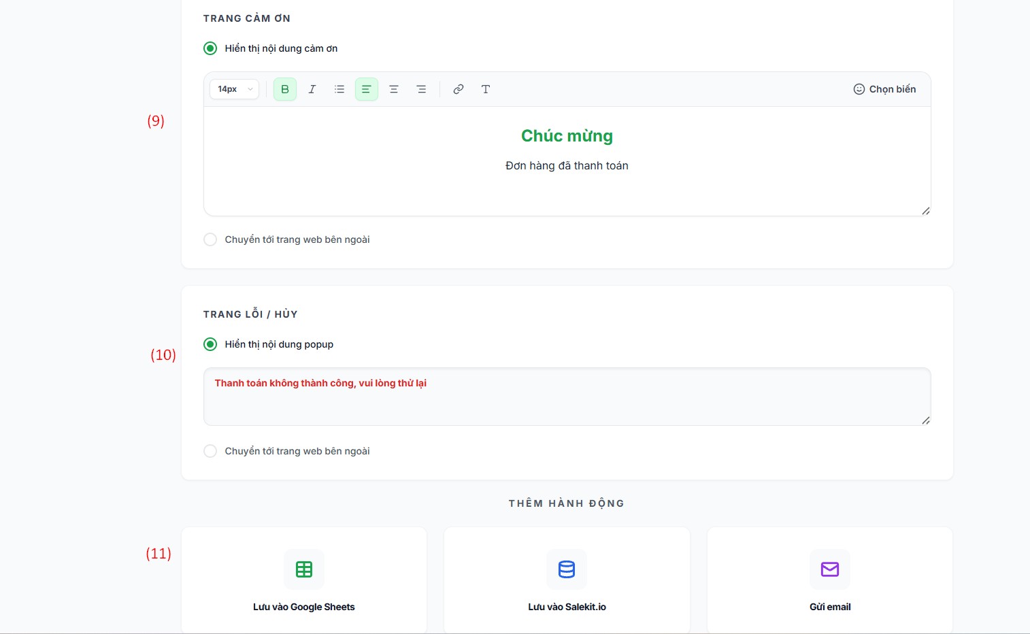1030x634 pixels.
Task: Align text to the right
Action: (x=421, y=89)
